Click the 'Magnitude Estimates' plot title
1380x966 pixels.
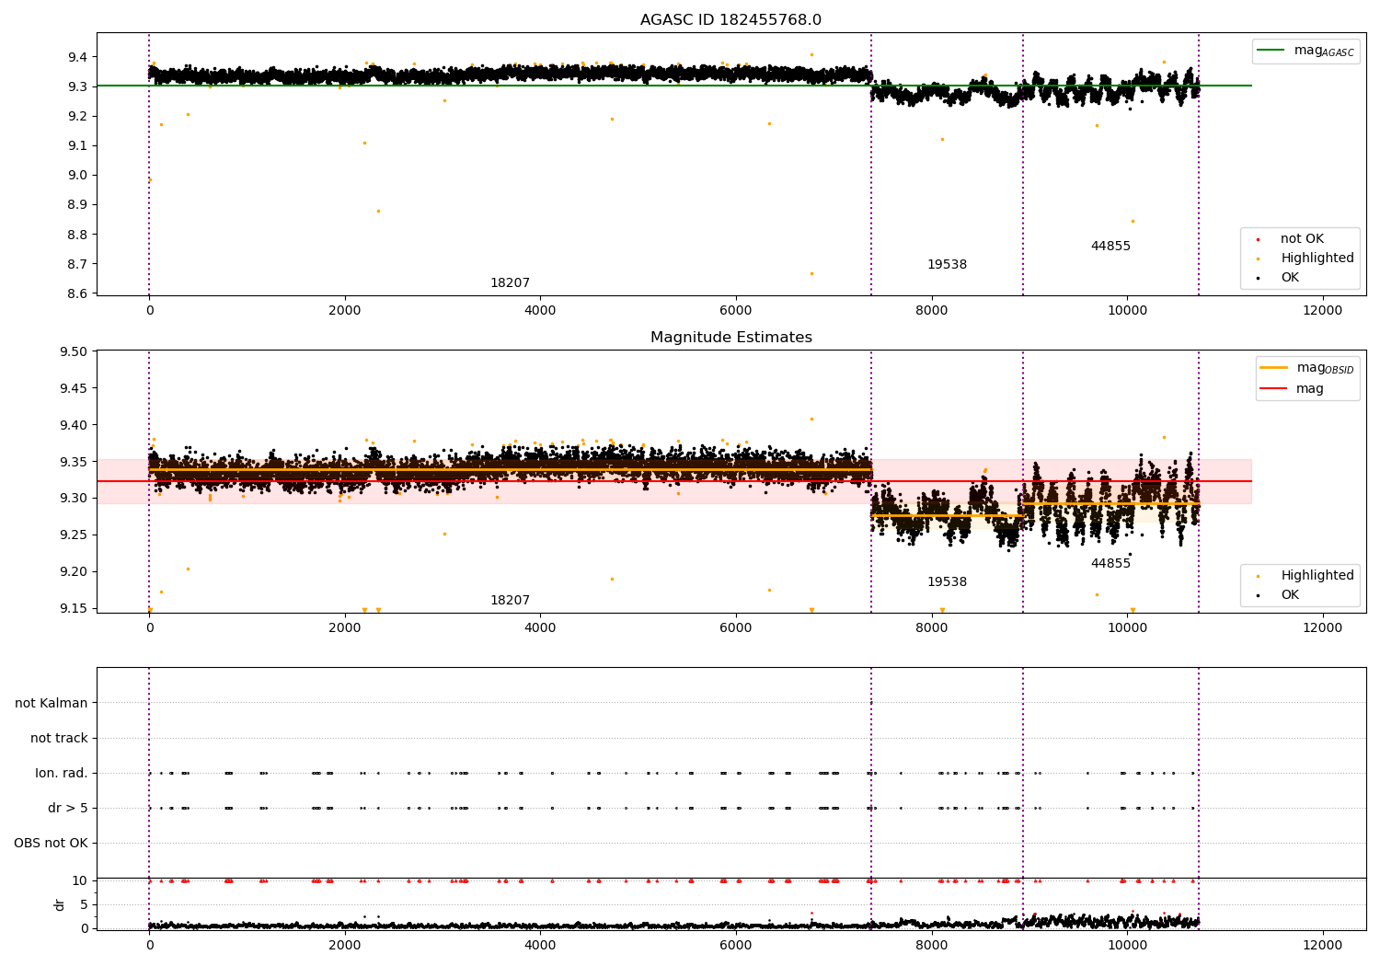[x=730, y=338]
